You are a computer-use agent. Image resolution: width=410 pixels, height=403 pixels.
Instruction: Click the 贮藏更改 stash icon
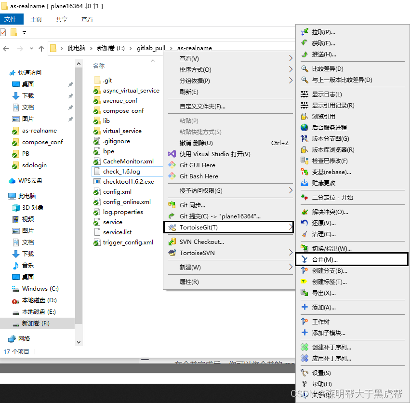pos(304,183)
